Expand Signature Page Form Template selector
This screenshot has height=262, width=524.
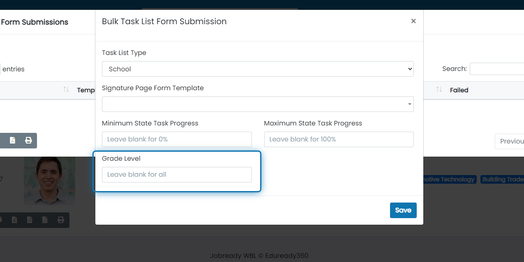tap(258, 104)
